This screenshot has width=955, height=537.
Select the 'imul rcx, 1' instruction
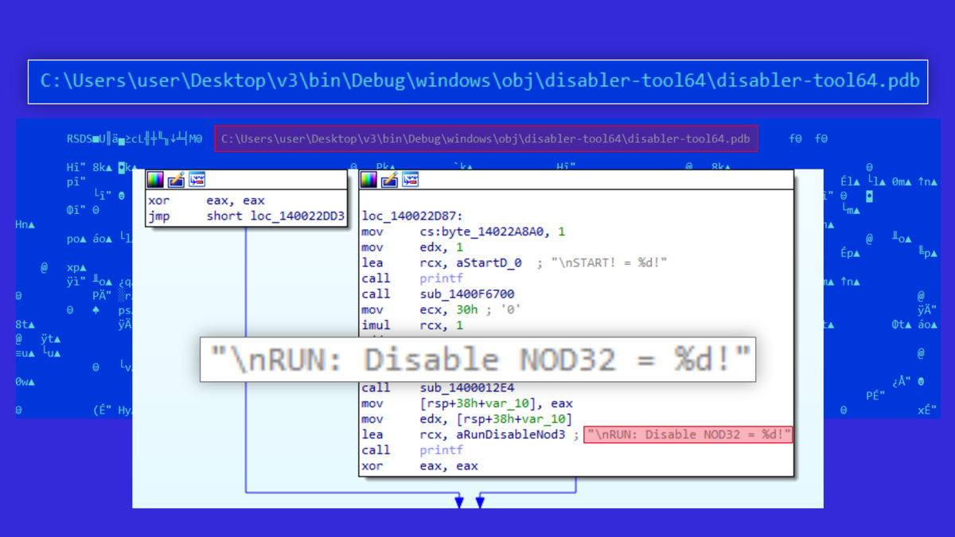[412, 325]
